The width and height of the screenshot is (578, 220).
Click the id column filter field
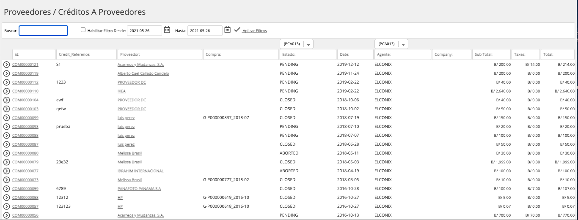(34, 54)
